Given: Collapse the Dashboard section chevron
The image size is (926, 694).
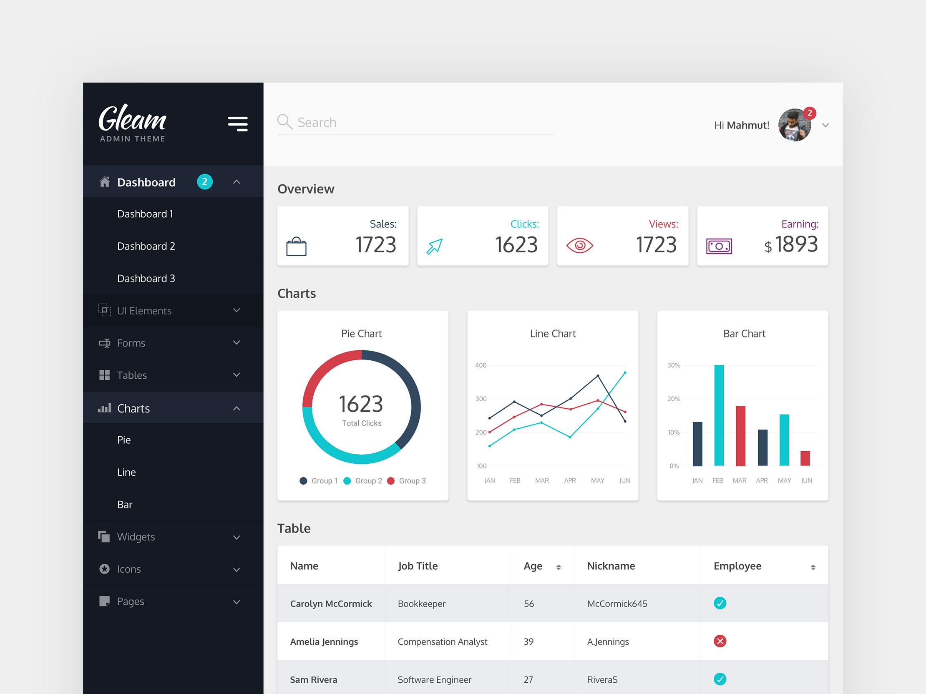Looking at the screenshot, I should pyautogui.click(x=237, y=182).
